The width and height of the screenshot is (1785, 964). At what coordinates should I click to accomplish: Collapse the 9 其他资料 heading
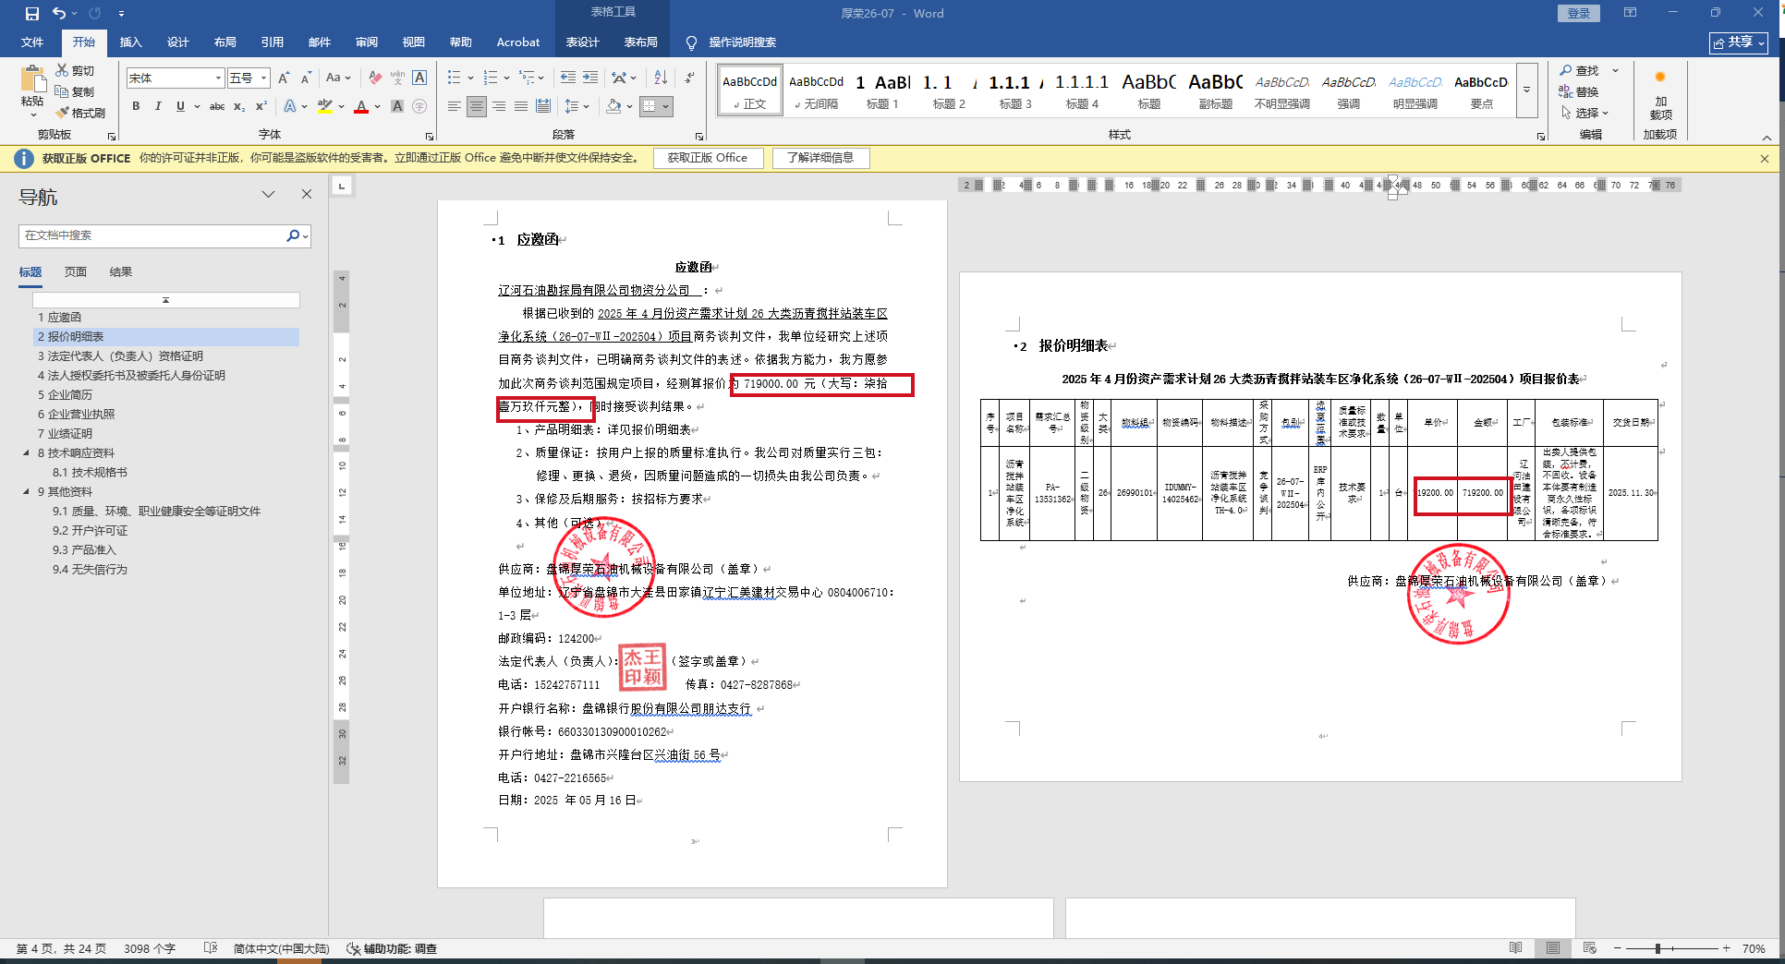[26, 492]
